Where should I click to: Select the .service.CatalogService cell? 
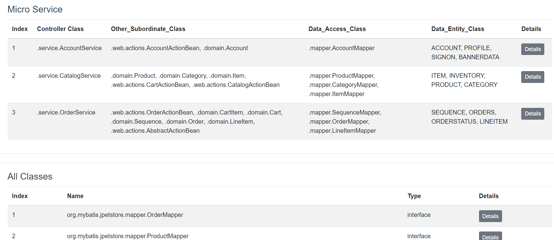[x=69, y=76]
